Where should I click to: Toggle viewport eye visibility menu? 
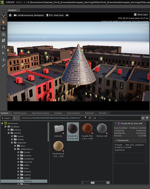(x=67, y=15)
